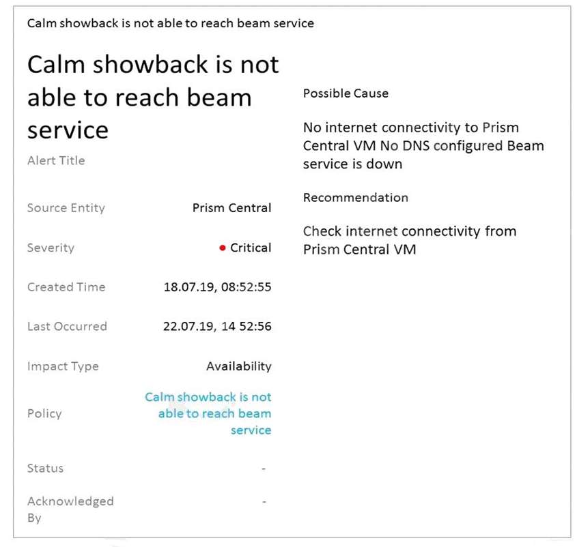Click the small header title at top
The image size is (577, 547).
(171, 23)
